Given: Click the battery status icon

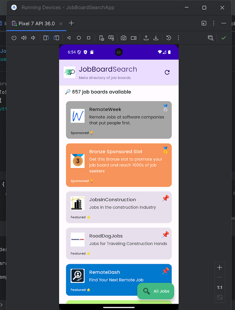Looking at the screenshot, I should tap(169, 52).
